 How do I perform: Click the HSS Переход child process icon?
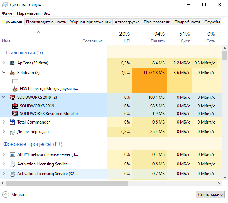[15, 88]
